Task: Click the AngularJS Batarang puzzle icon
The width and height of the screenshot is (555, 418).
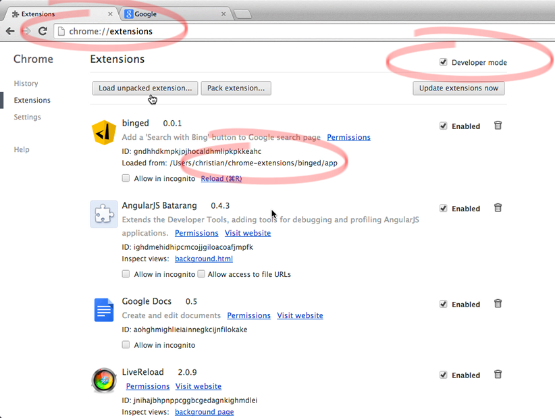Action: tap(104, 214)
